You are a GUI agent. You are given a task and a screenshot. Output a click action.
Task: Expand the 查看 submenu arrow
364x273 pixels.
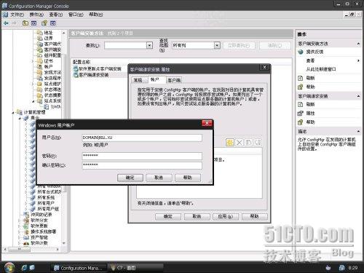point(358,60)
